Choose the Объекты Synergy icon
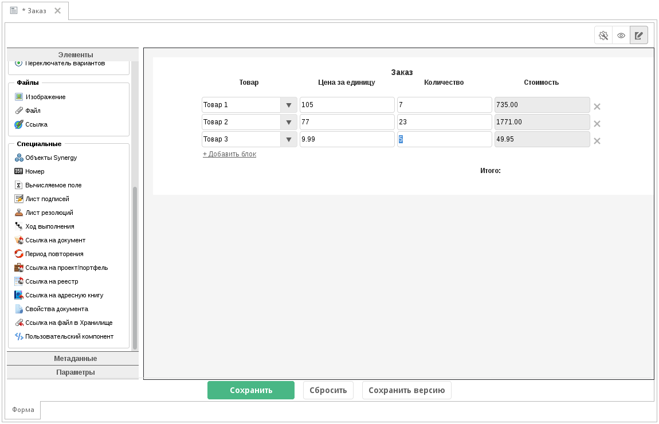Screen dimensions: 659x424 19,158
